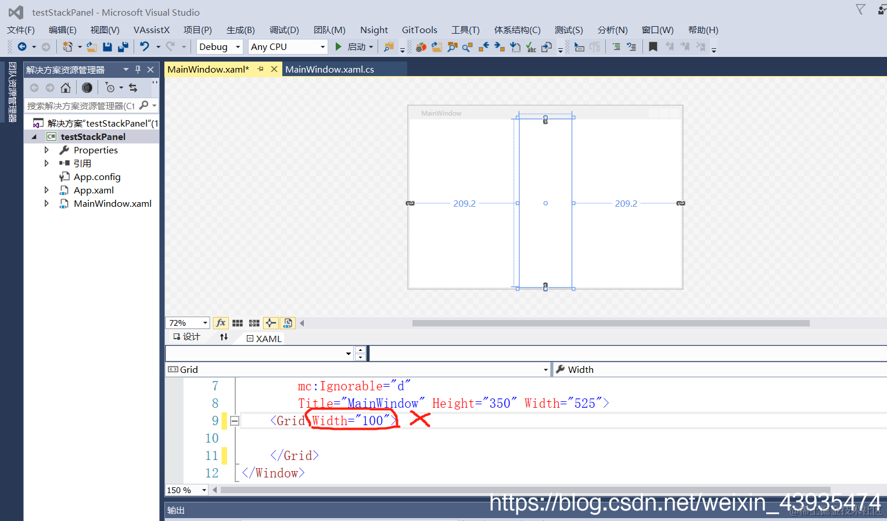This screenshot has height=521, width=887.
Task: Click the Solution Explorer search field
Action: (x=81, y=106)
